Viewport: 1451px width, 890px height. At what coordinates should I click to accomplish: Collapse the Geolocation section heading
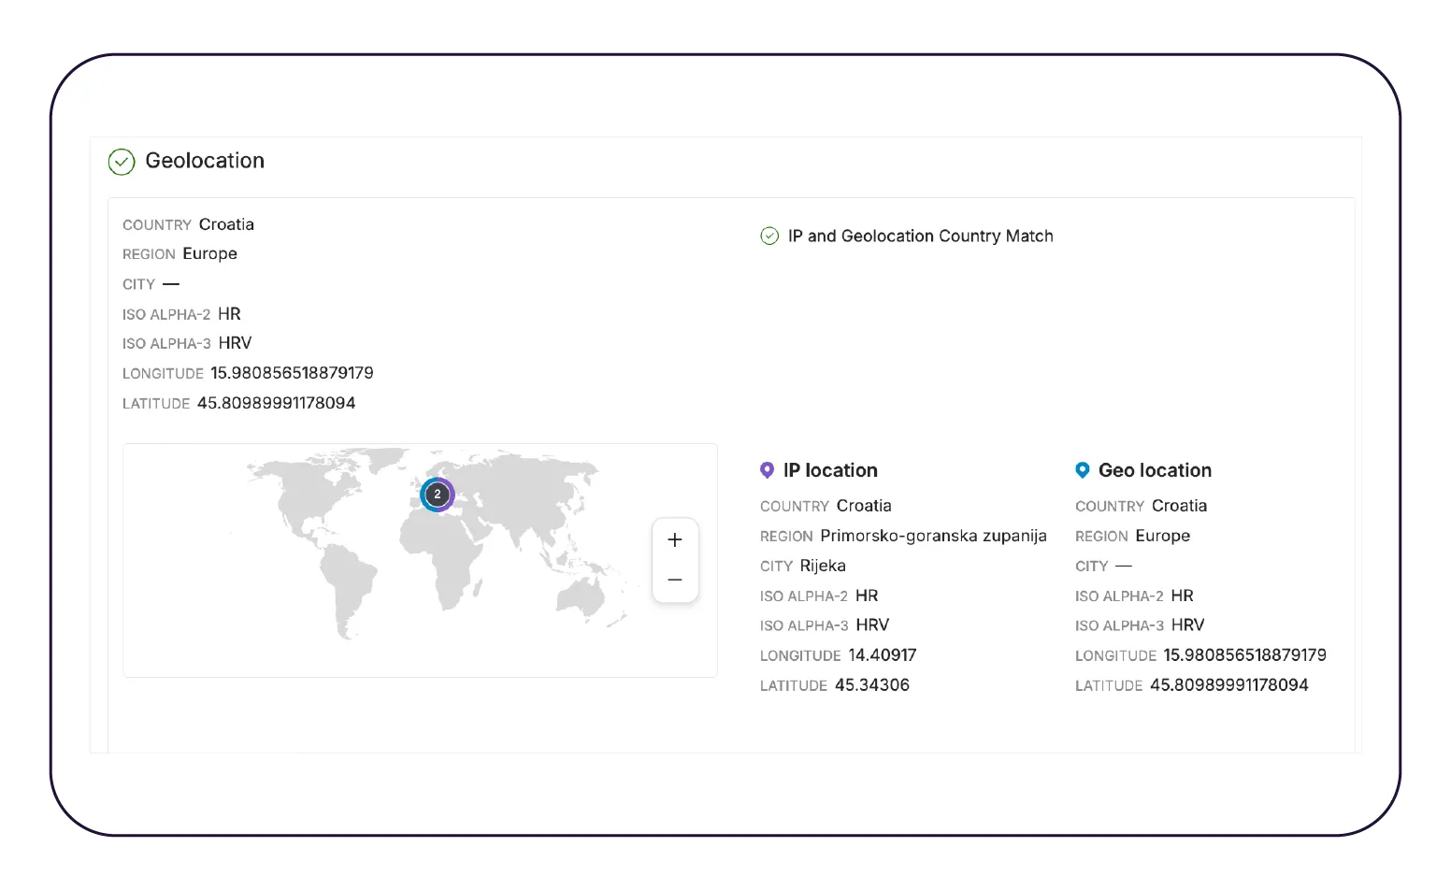205,161
